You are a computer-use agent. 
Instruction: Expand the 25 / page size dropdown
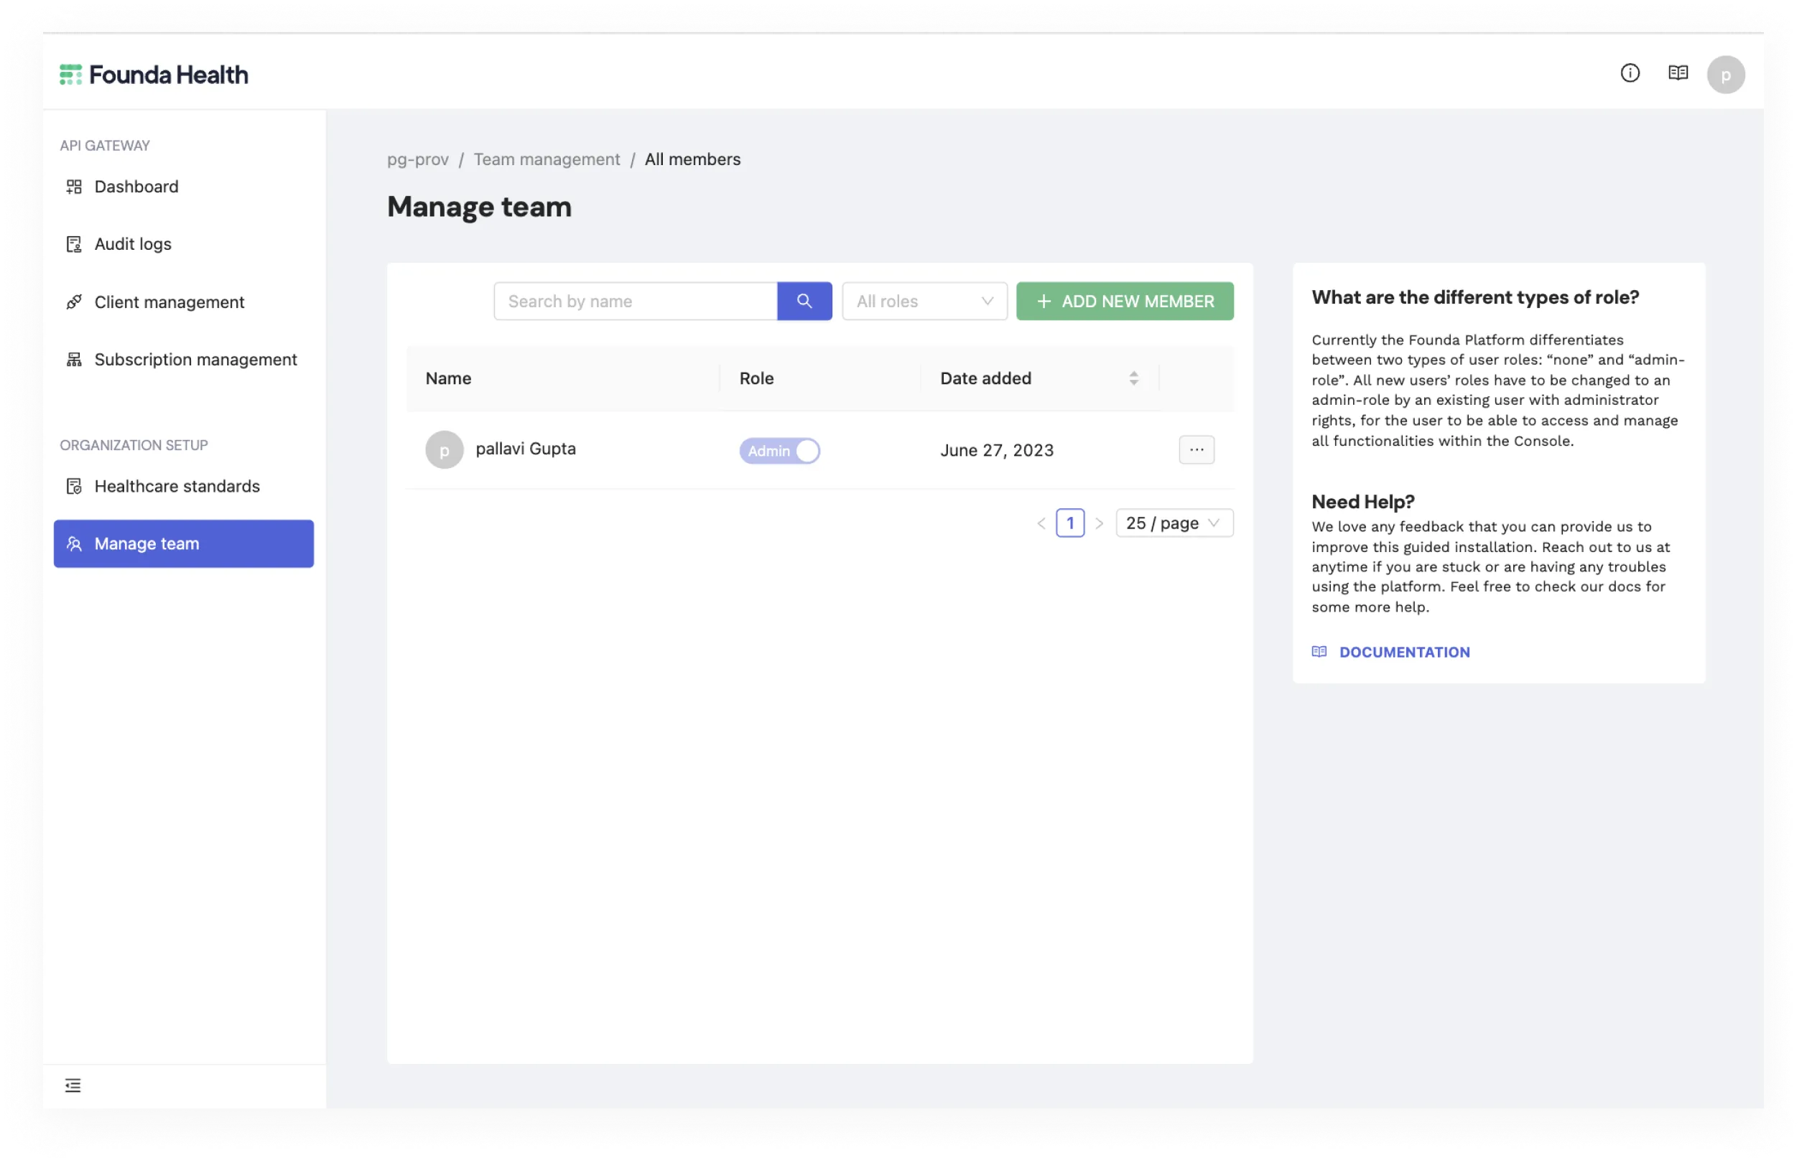point(1174,523)
